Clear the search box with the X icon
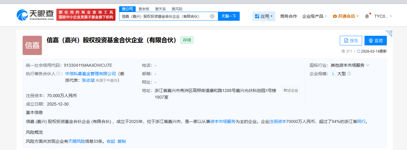This screenshot has height=150, width=407. tap(212, 16)
